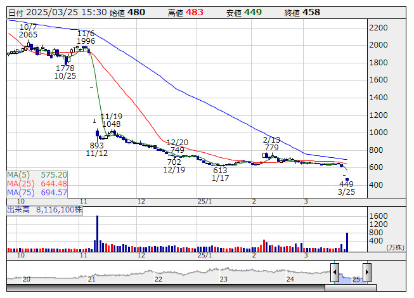
Task: Click the scrollbar track left of the thumb
Action: click(x=166, y=288)
